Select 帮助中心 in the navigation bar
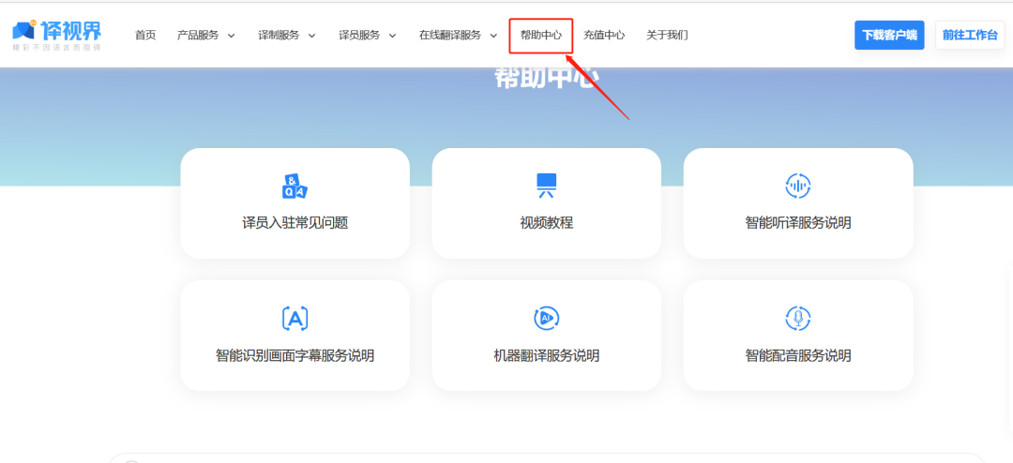 pos(541,35)
